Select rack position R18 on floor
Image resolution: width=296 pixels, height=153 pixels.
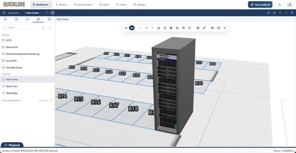tap(133, 109)
